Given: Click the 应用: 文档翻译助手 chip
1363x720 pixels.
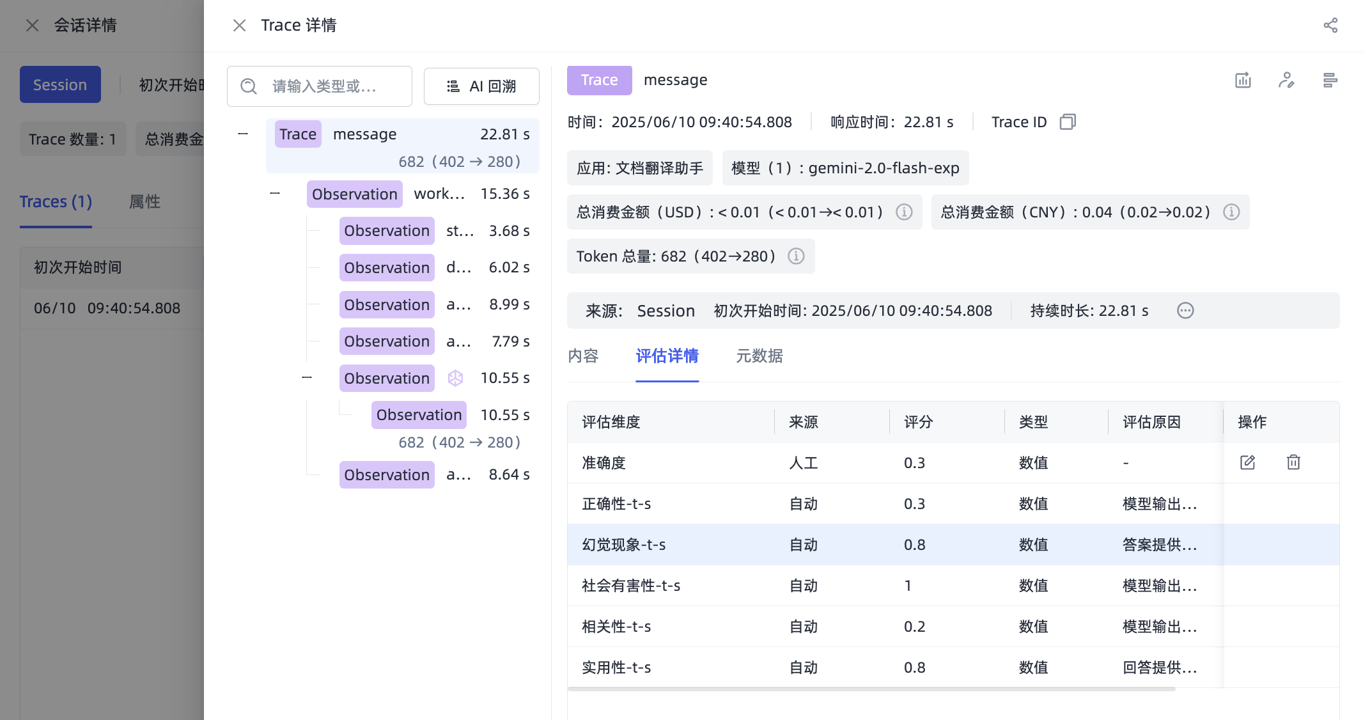Looking at the screenshot, I should [640, 168].
